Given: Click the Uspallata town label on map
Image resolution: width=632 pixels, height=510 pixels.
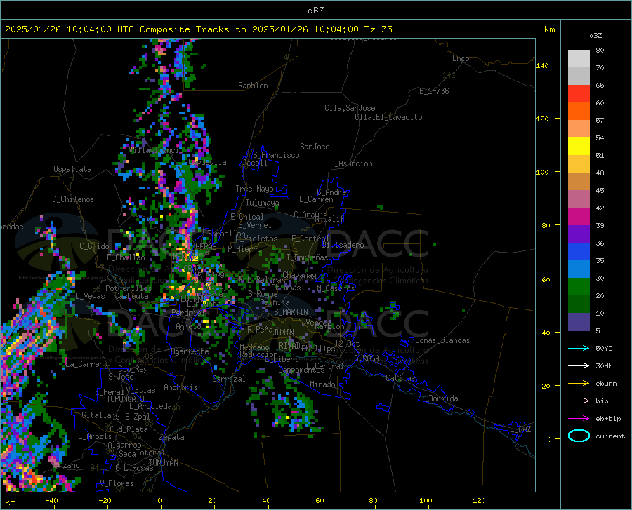Looking at the screenshot, I should click(72, 169).
